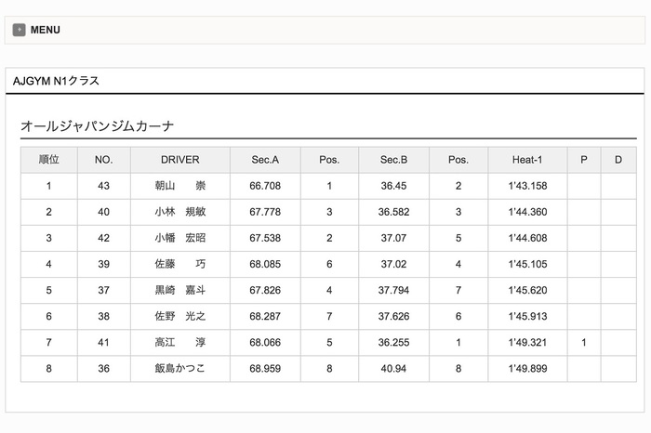This screenshot has width=651, height=433.
Task: Select the Heat-1 column header
Action: click(527, 160)
